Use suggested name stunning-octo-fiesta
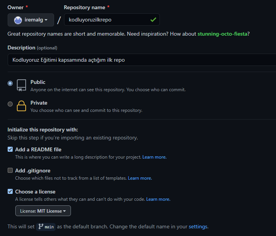276x236 pixels. click(x=222, y=34)
